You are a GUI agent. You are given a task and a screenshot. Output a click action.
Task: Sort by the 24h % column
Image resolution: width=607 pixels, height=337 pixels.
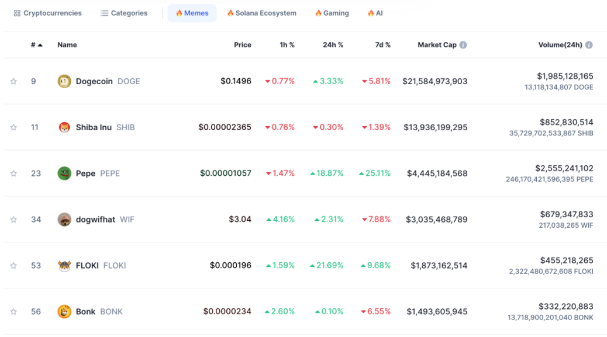point(333,45)
